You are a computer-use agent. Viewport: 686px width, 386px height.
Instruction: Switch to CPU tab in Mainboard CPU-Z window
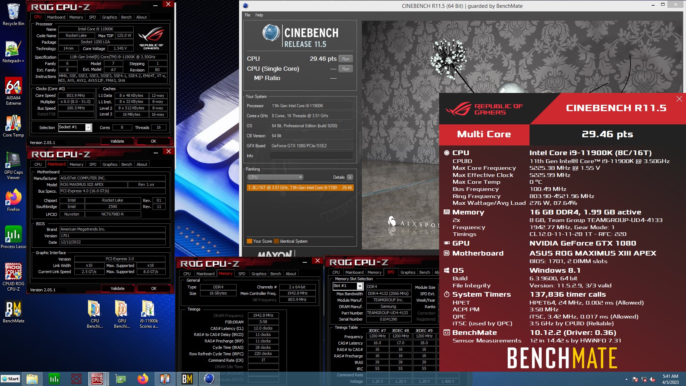[38, 164]
